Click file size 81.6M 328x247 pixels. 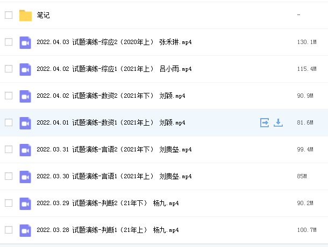(305, 122)
